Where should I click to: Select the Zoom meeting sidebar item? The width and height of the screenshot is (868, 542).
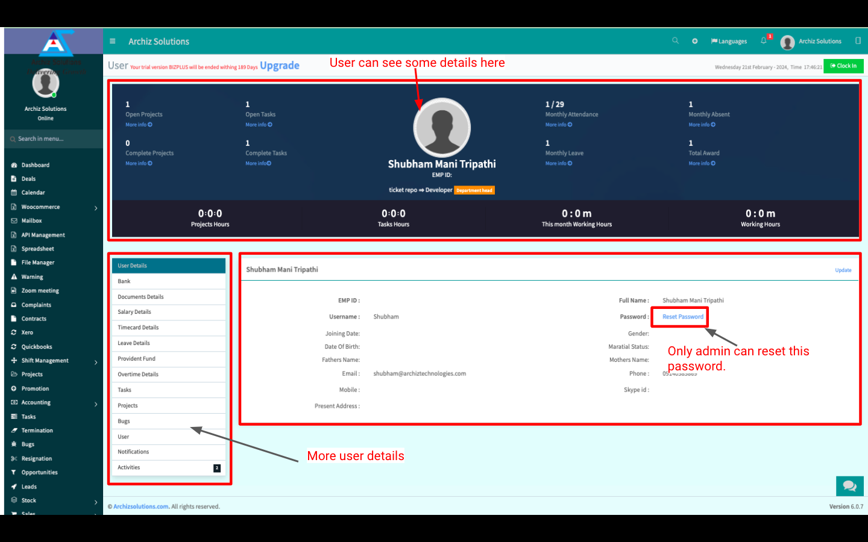coord(40,291)
